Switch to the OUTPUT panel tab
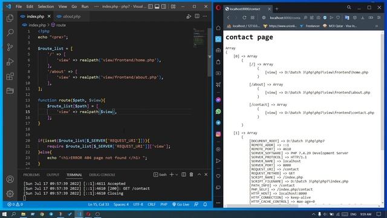Image resolution: width=387 pixels, height=218 pixels. (53, 175)
